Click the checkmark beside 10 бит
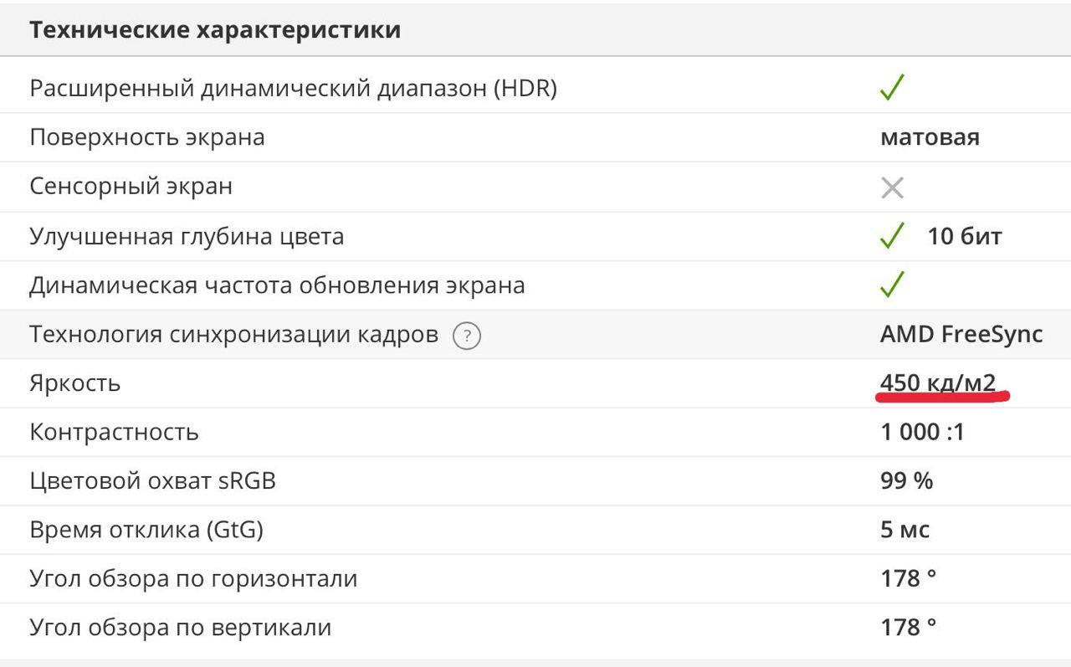 coord(893,236)
